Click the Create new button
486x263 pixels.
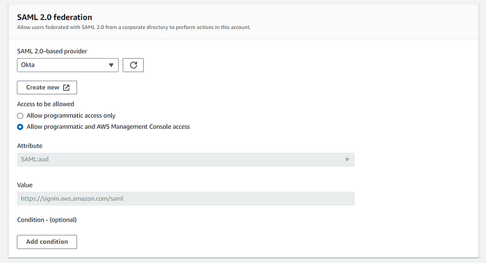(x=47, y=88)
